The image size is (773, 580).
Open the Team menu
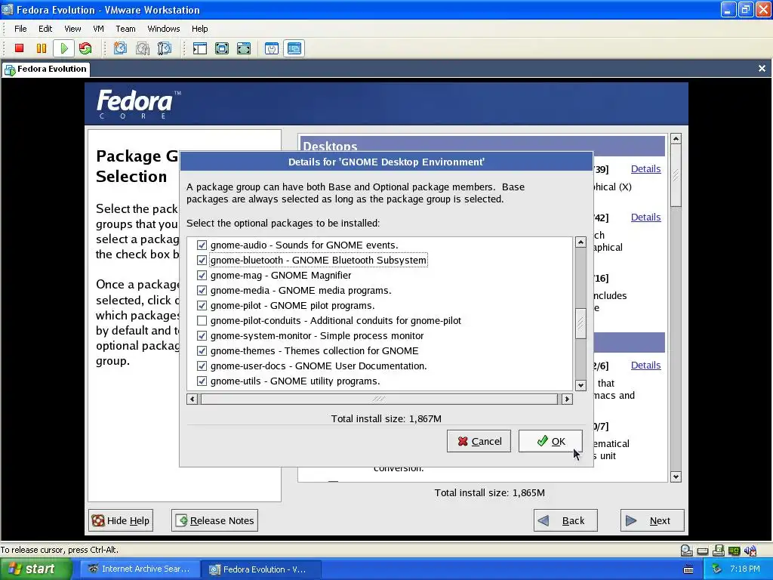pos(126,29)
